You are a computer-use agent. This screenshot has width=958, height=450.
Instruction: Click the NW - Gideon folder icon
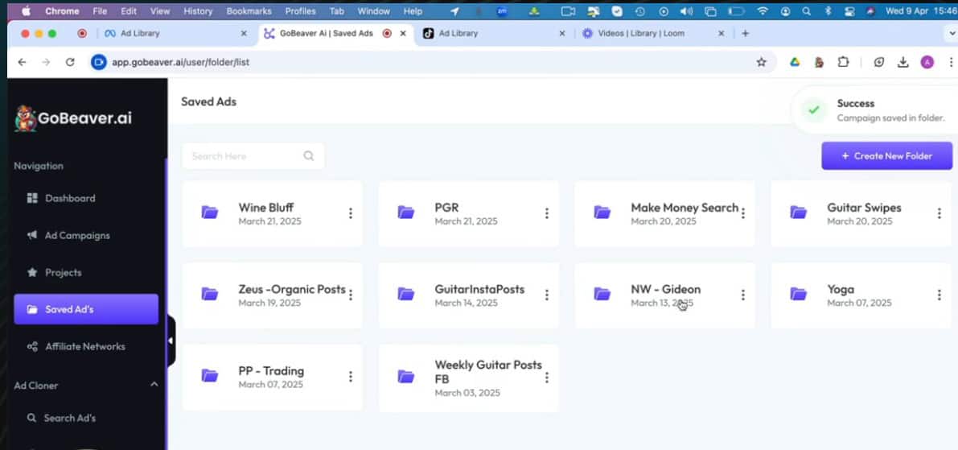pyautogui.click(x=602, y=294)
